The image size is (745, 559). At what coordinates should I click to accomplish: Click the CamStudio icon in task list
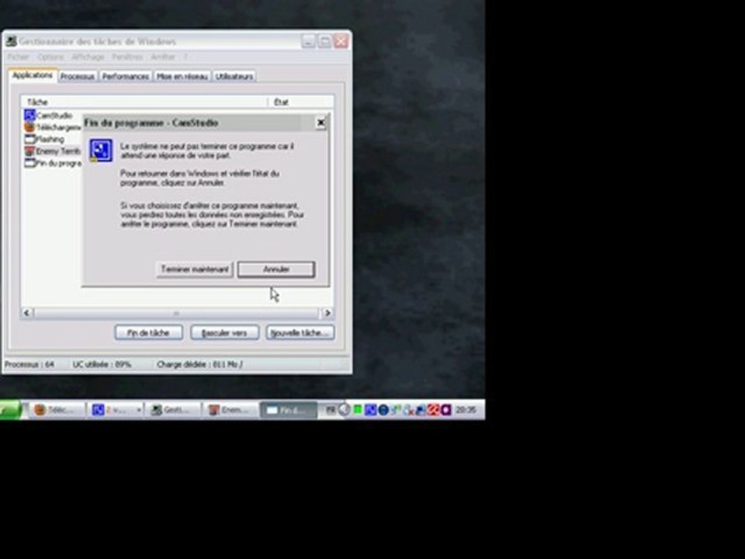29,115
